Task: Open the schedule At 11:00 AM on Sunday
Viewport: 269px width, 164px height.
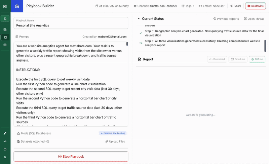Action: coord(112,6)
